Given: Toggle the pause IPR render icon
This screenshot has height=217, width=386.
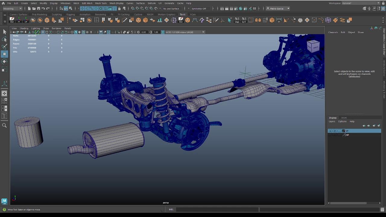Looking at the screenshot, I should click(255, 8).
